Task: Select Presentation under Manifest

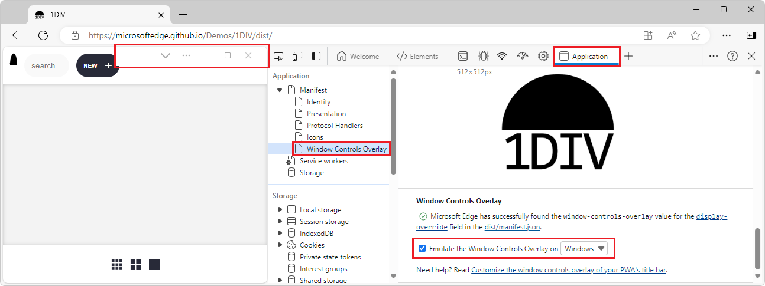Action: pyautogui.click(x=326, y=114)
